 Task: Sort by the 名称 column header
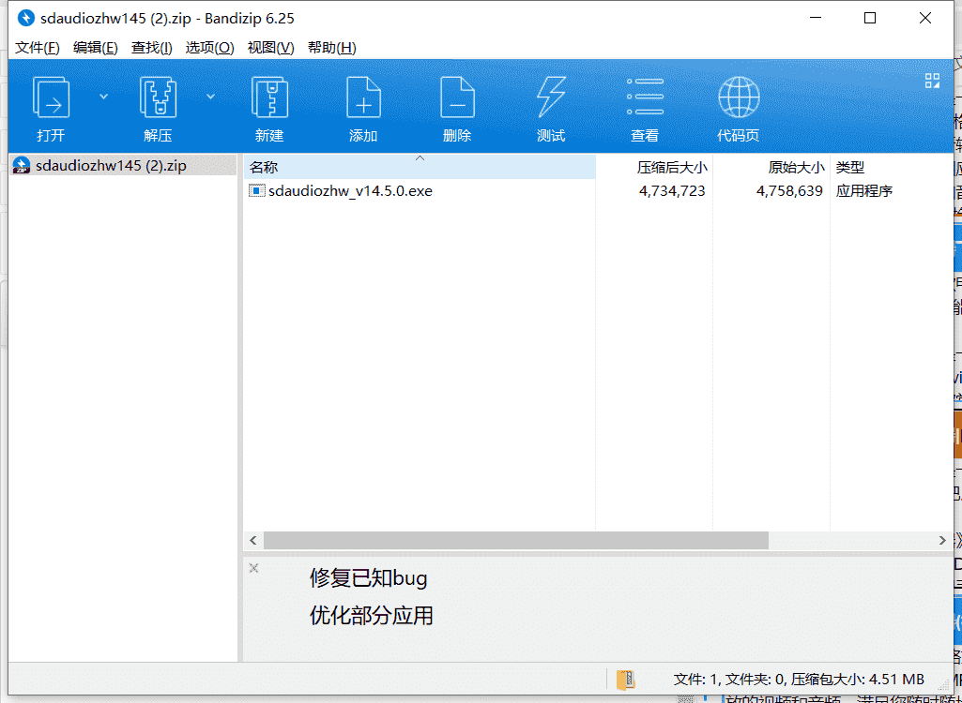pos(420,167)
